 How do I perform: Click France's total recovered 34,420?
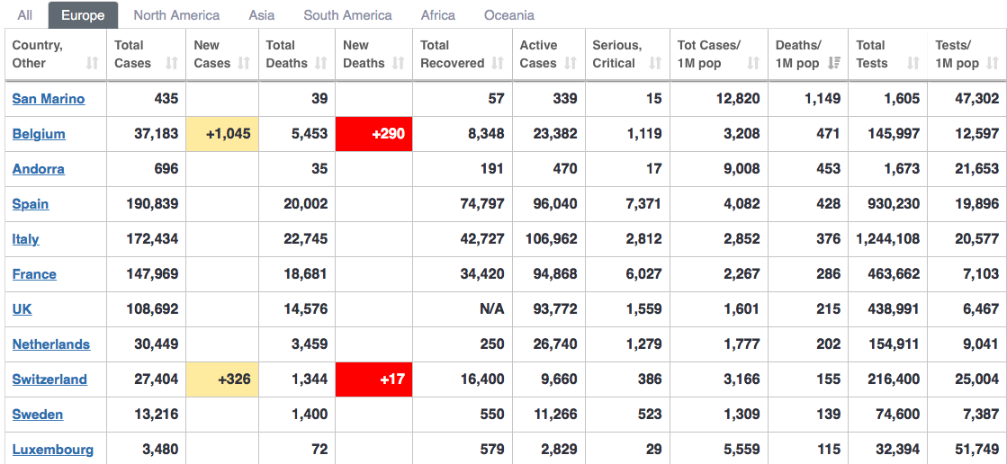[x=482, y=274]
